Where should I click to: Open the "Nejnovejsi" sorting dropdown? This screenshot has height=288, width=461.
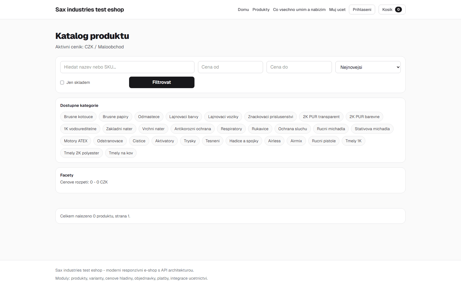pyautogui.click(x=368, y=67)
